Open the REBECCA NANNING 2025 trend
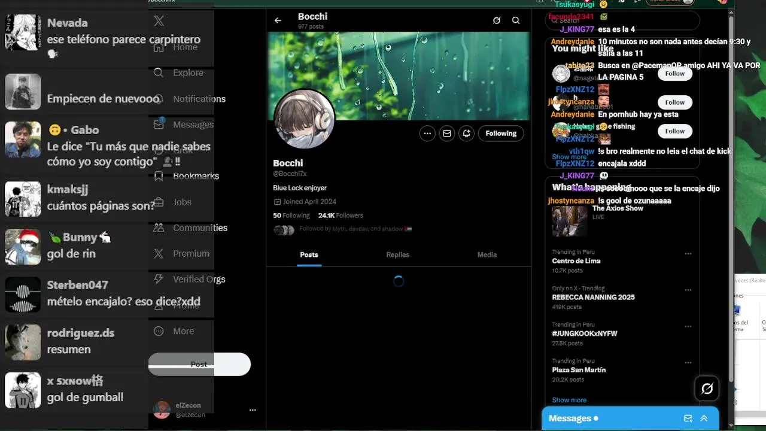Screen dimensions: 766x431 (x=593, y=298)
